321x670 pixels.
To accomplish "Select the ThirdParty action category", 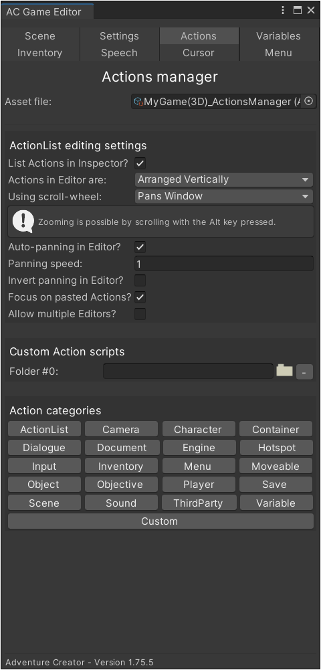I will tap(199, 503).
